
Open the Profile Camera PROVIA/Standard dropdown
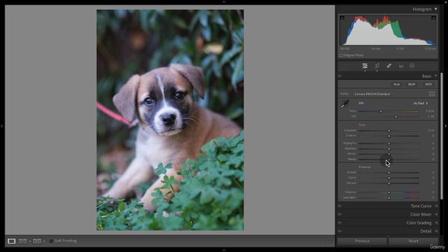[x=372, y=94]
